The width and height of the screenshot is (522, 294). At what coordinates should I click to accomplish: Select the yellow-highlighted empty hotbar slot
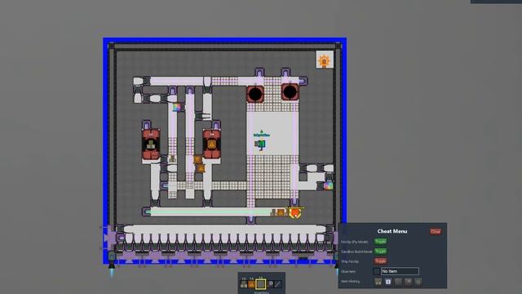click(x=261, y=284)
